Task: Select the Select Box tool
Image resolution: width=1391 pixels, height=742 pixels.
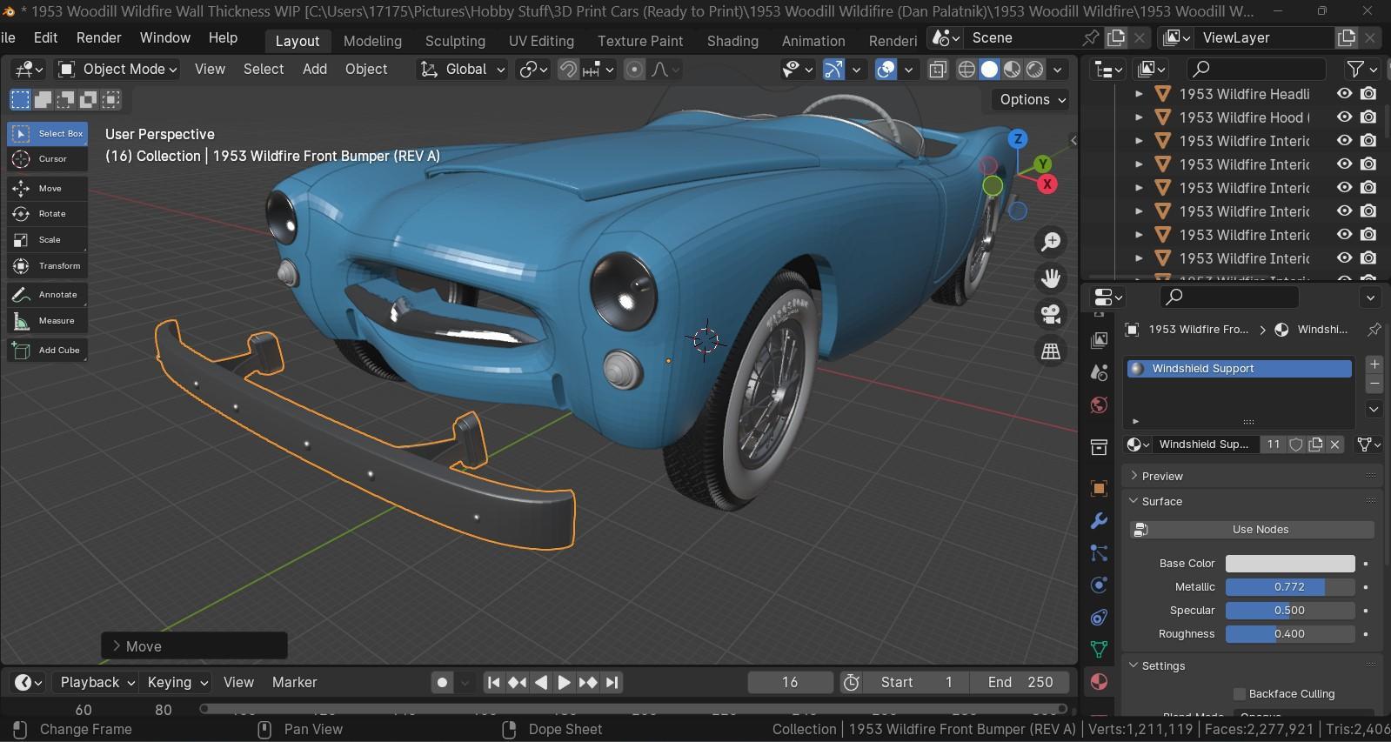Action: [48, 133]
